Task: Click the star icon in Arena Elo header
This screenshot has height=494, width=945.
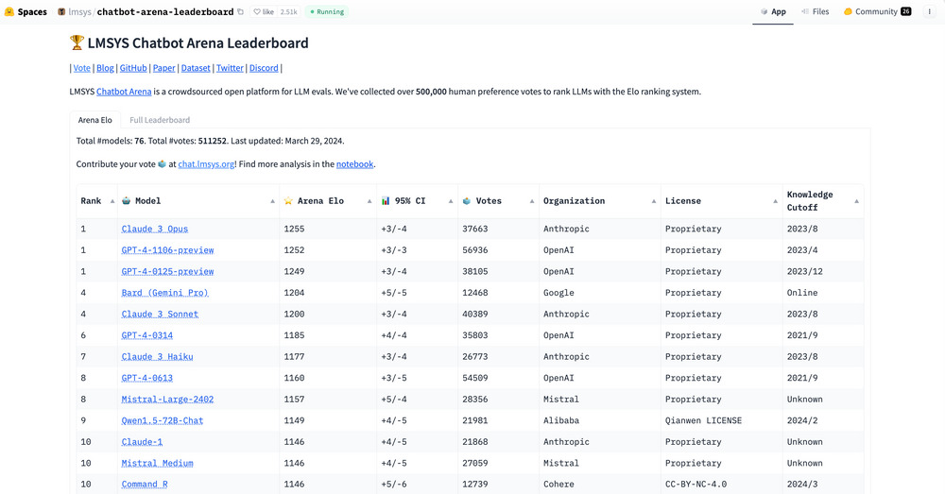Action: pos(288,200)
